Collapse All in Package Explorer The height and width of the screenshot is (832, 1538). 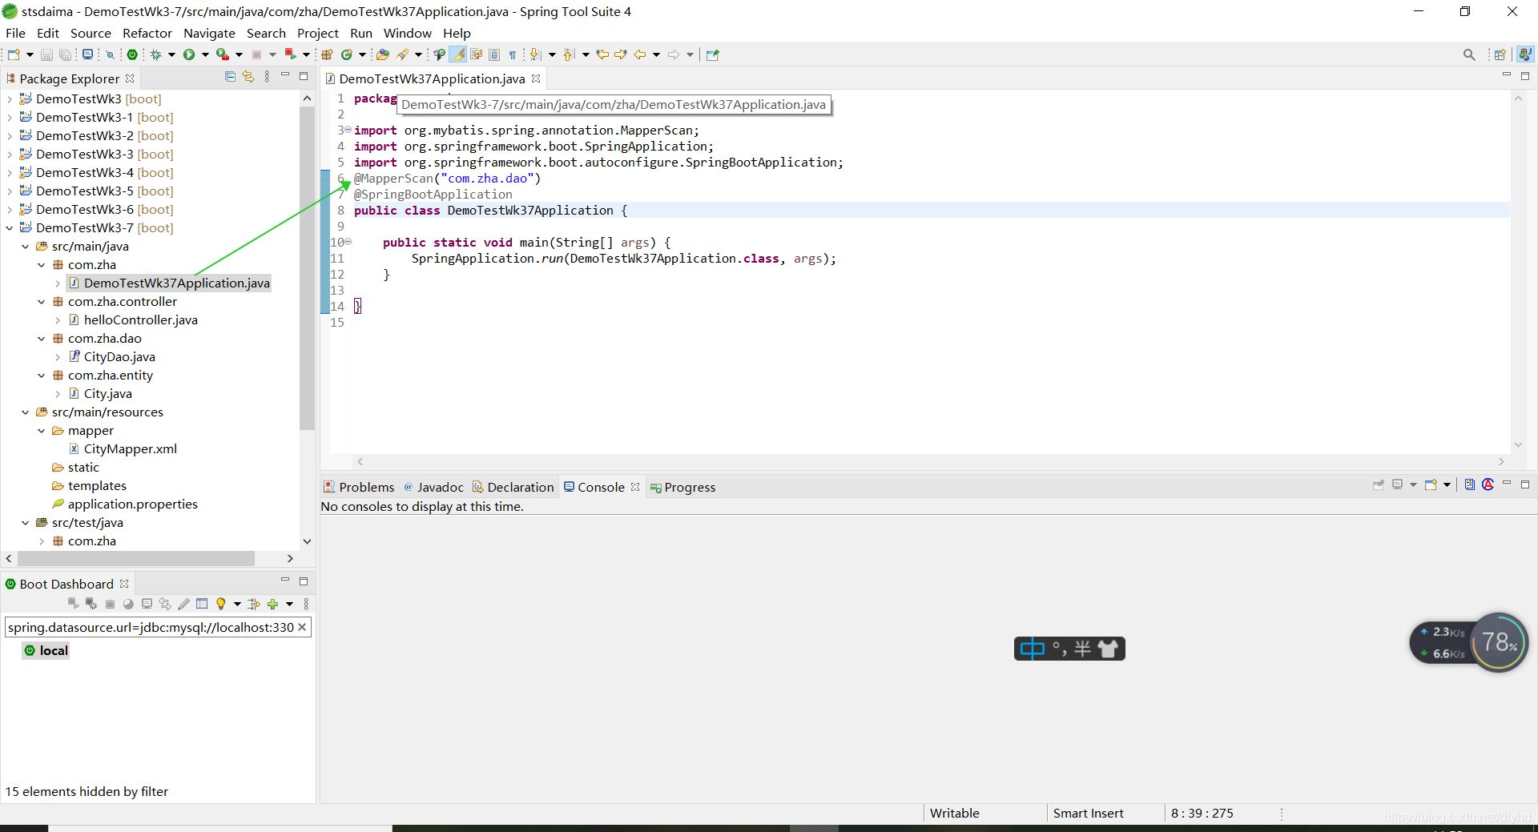click(231, 77)
